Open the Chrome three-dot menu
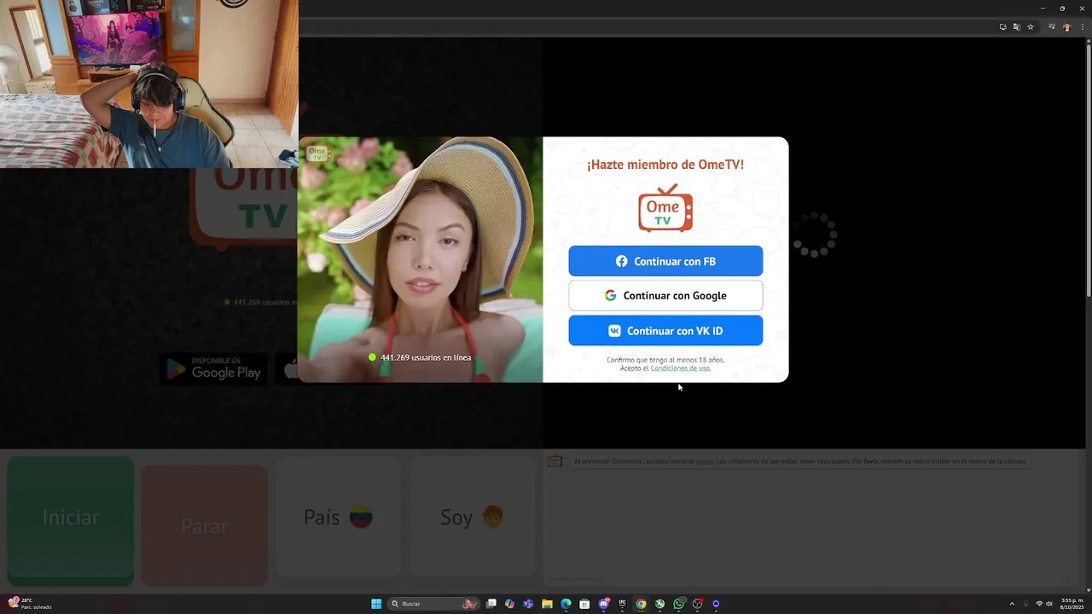 click(x=1082, y=27)
